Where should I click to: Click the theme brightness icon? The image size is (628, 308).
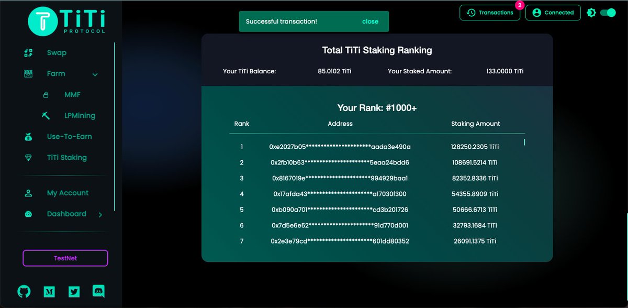pos(591,13)
